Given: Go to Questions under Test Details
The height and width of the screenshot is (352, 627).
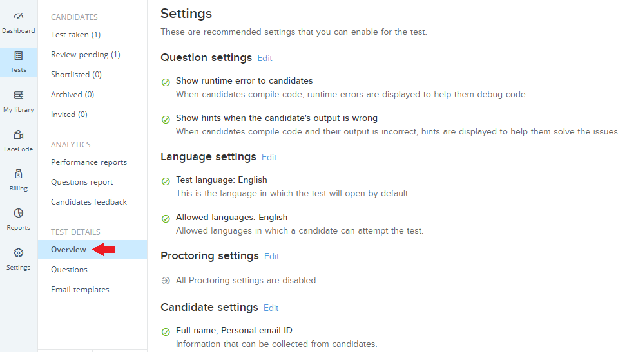Looking at the screenshot, I should coord(69,270).
